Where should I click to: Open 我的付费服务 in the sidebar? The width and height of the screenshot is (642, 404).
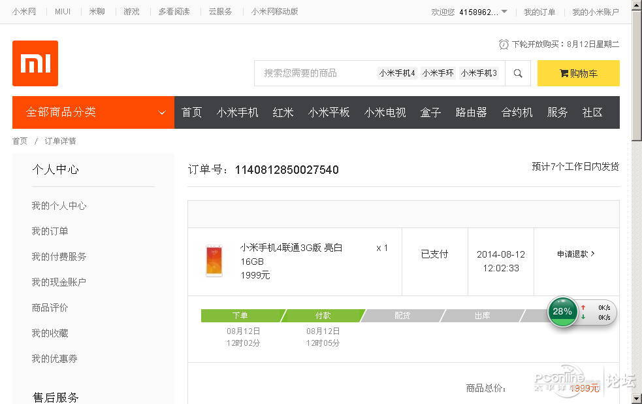(59, 256)
